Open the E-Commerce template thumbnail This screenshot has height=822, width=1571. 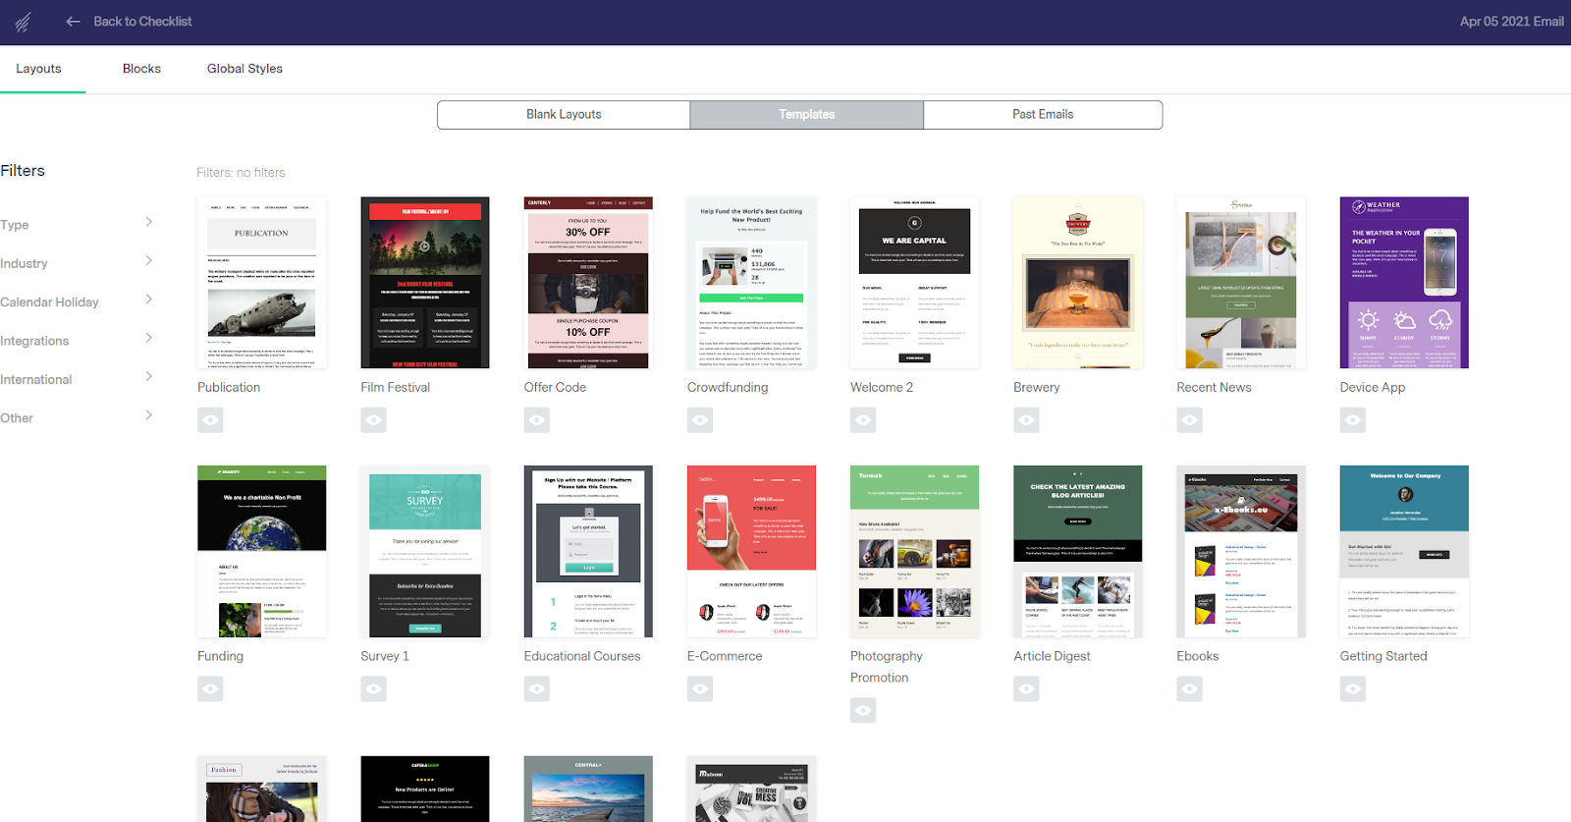752,552
